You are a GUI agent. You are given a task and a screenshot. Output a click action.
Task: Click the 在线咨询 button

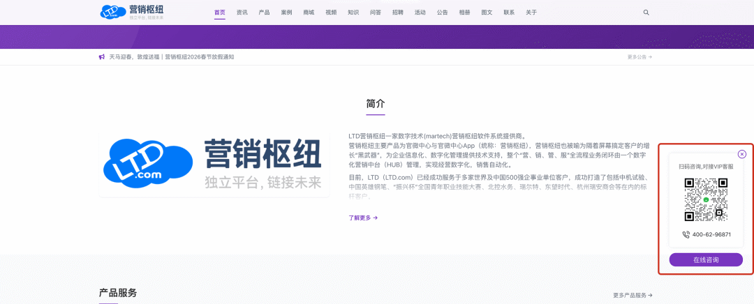706,260
